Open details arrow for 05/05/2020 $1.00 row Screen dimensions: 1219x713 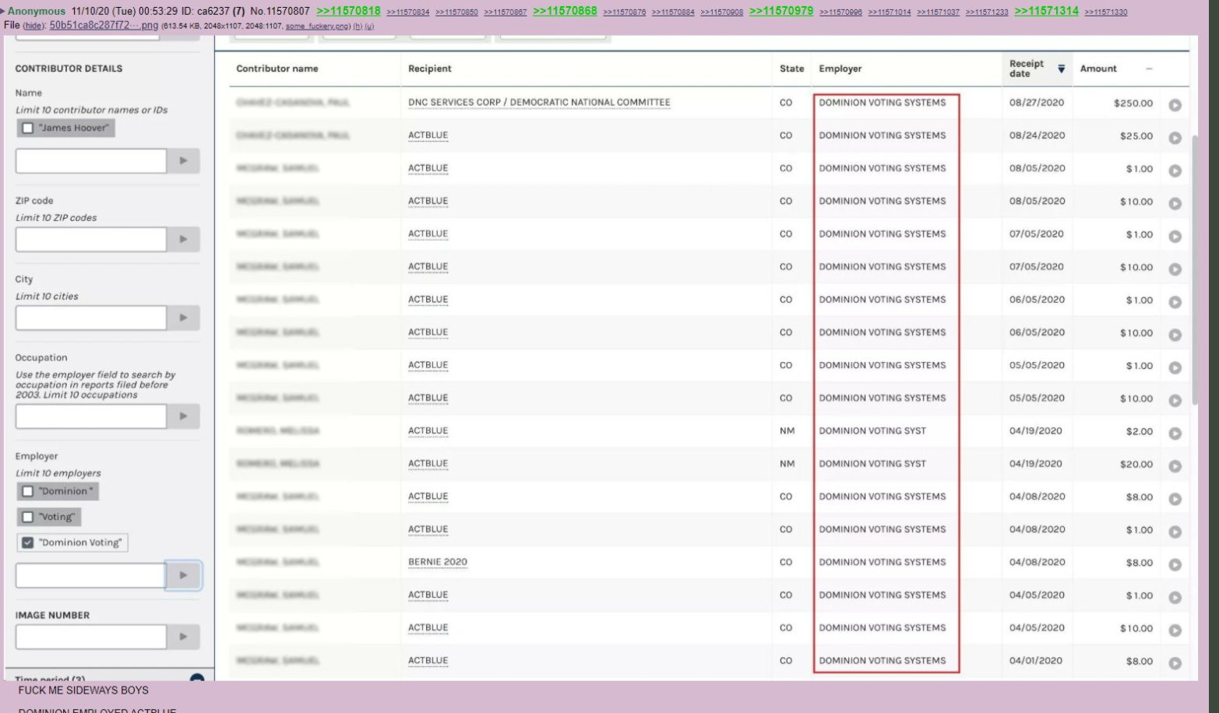[1175, 367]
